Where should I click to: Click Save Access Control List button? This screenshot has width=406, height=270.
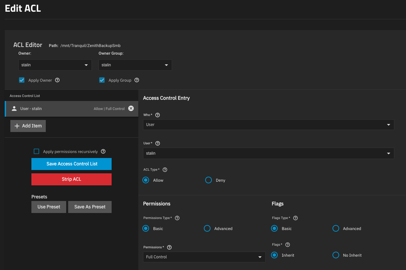(72, 164)
